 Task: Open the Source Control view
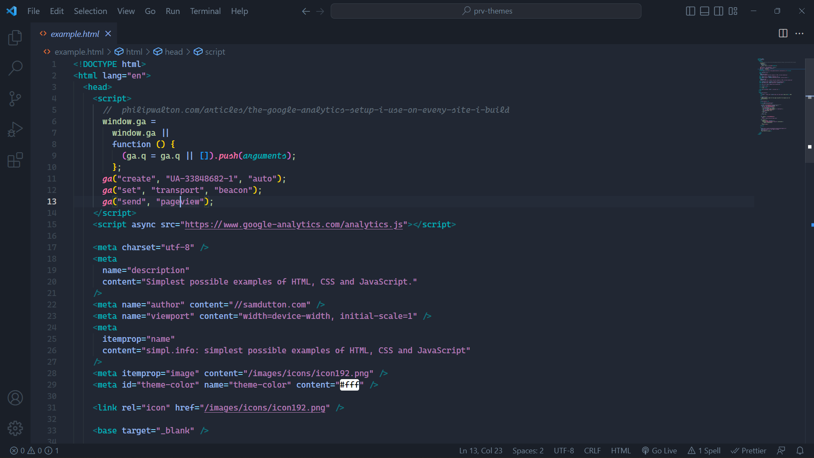15,99
